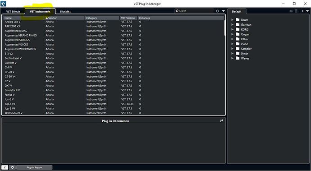Minimize the VST Plug-in Manager window

(x=284, y=4)
